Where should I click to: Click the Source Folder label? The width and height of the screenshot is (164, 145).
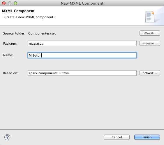click(x=14, y=33)
